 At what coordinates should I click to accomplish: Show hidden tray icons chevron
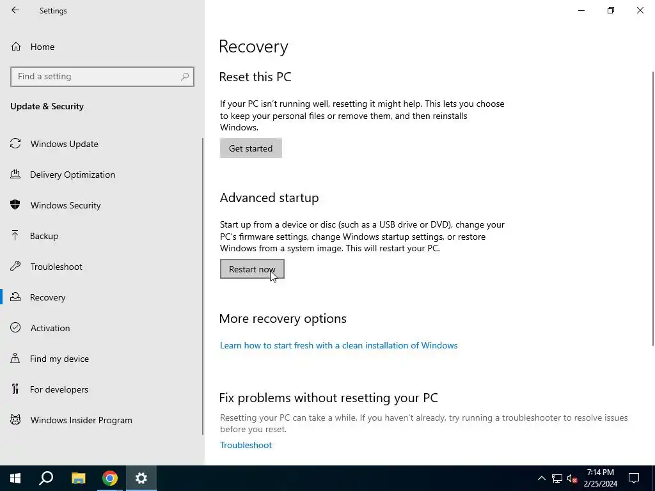(541, 478)
